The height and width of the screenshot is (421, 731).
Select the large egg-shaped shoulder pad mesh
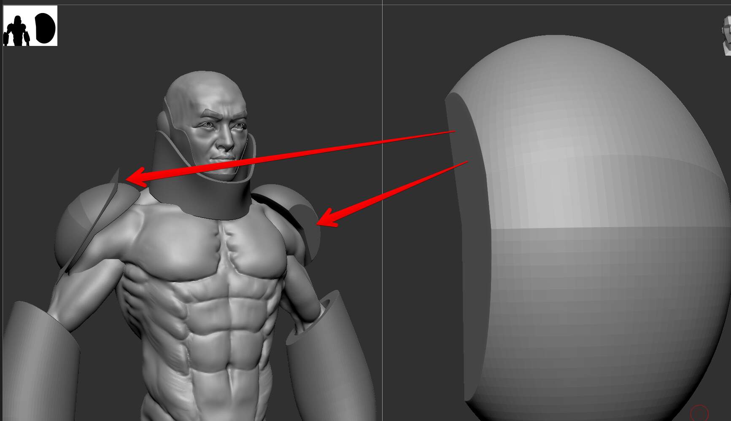[588, 229]
